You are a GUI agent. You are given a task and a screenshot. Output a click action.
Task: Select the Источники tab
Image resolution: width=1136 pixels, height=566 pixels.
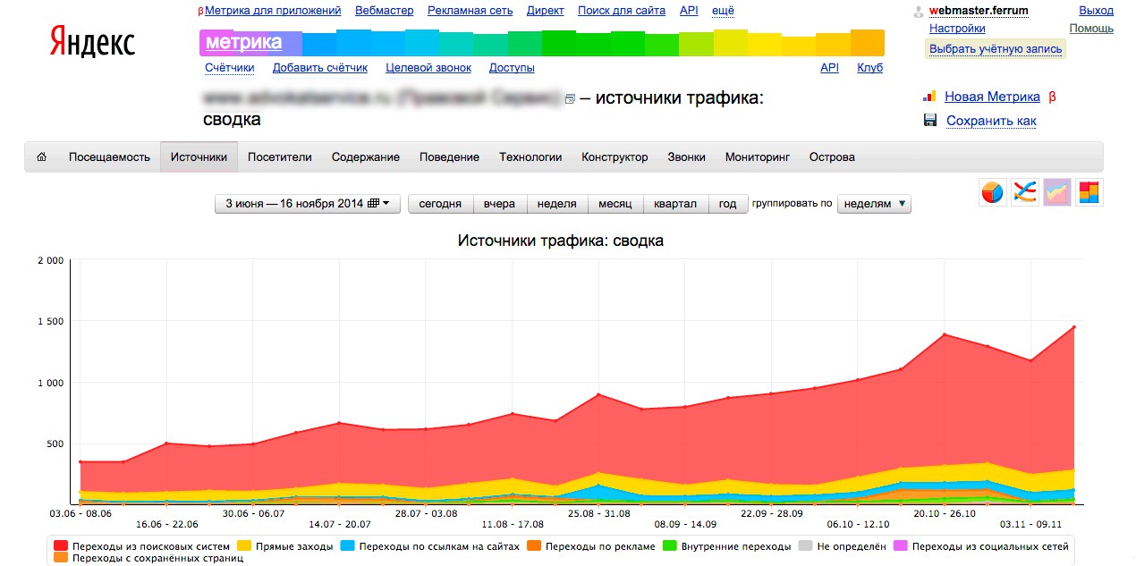click(199, 156)
